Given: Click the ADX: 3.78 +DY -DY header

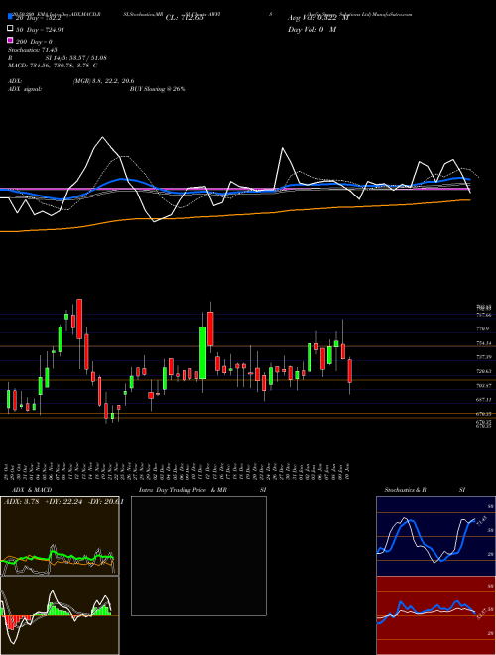Looking at the screenshot, I should [63, 502].
